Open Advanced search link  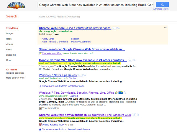click(161, 9)
